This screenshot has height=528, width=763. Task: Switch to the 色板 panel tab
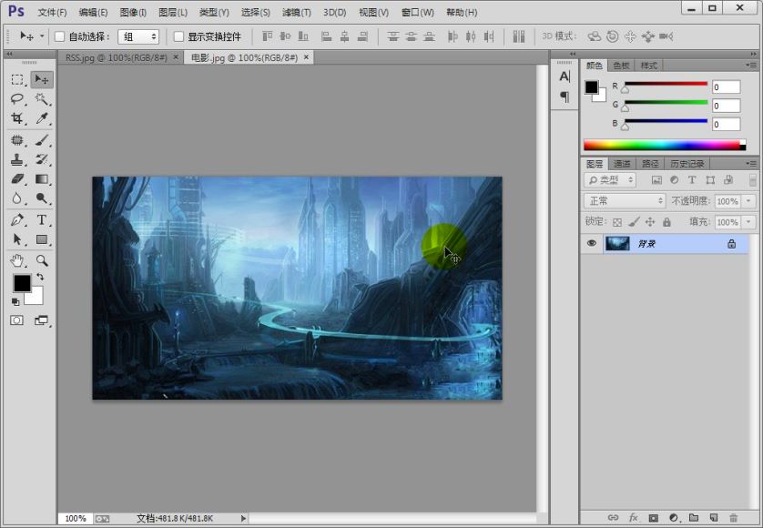(621, 66)
